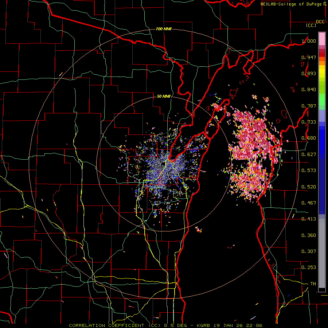
Task: Click the 0.893 legend value
Action: (309, 73)
